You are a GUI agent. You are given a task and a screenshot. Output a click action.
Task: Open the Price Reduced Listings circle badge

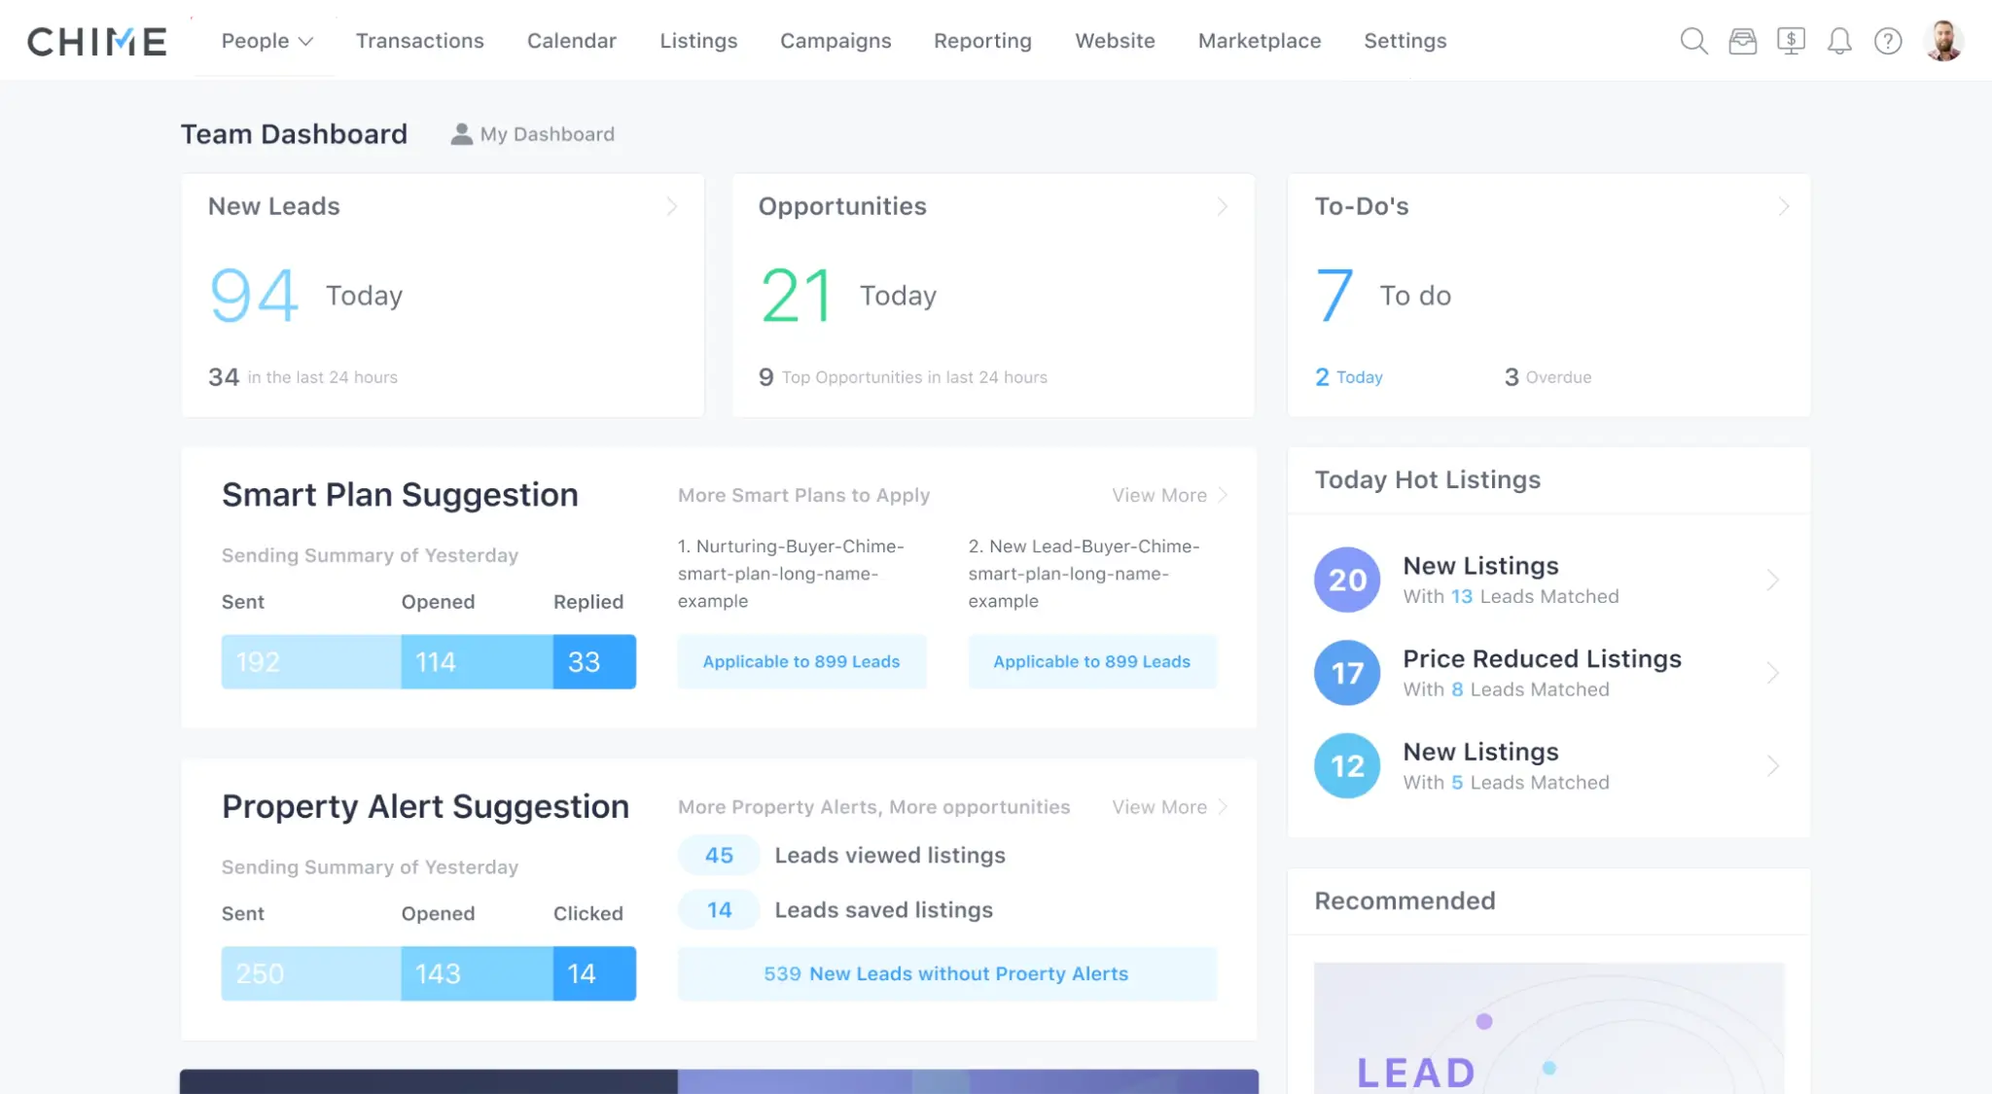point(1347,672)
